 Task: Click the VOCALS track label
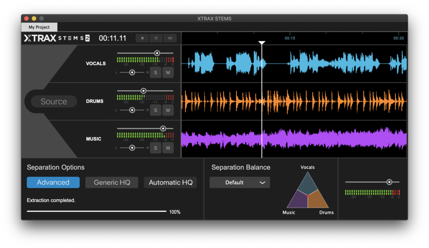click(96, 64)
